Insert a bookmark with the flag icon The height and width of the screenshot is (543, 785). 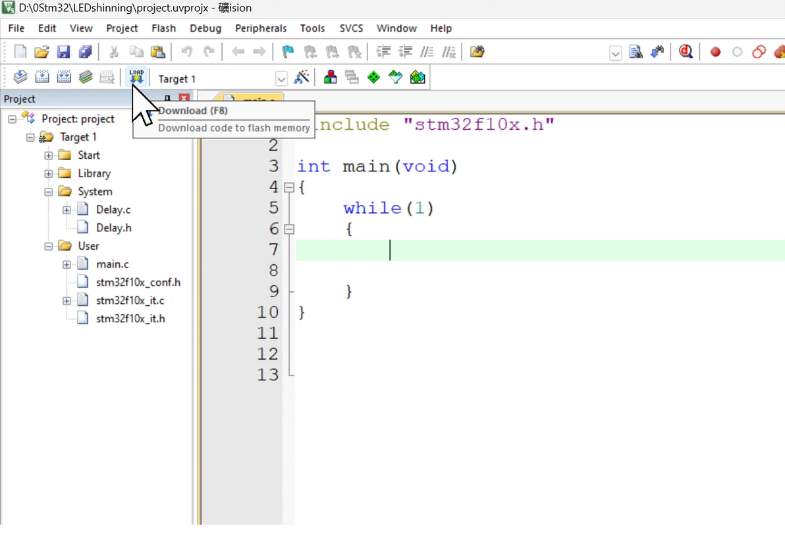tap(288, 51)
